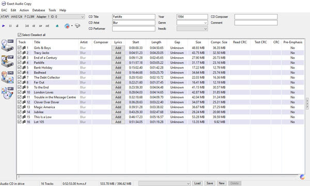The height and width of the screenshot is (186, 310).
Task: Open the Help menu
Action: pyautogui.click(x=63, y=10)
